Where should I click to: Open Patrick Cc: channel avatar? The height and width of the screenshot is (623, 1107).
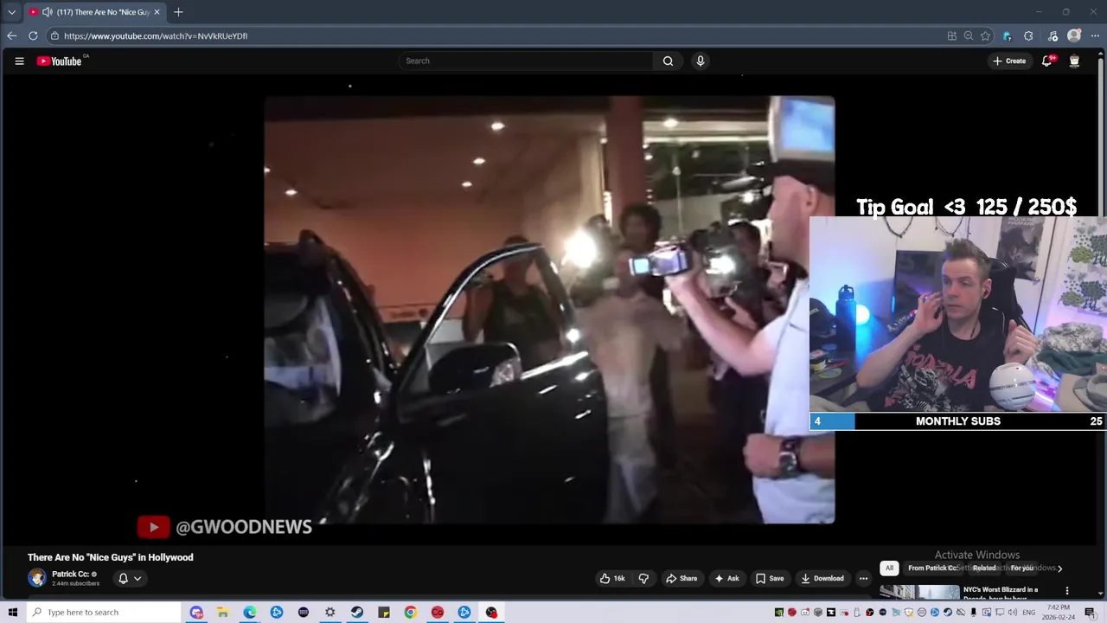(x=37, y=578)
